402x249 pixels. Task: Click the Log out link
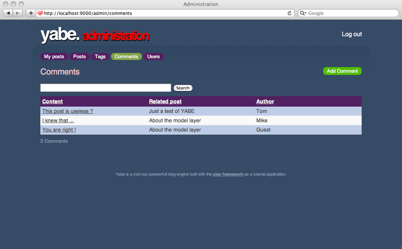click(x=352, y=34)
